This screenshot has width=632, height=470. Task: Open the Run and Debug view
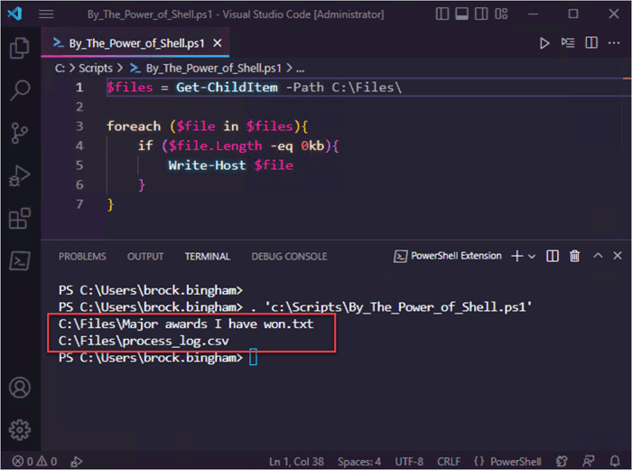point(19,176)
